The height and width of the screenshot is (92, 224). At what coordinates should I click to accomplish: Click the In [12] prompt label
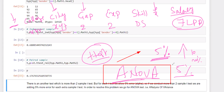click(x=19, y=29)
